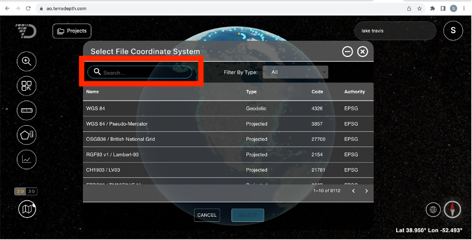
Task: Click the lake travis search box
Action: pyautogui.click(x=395, y=30)
